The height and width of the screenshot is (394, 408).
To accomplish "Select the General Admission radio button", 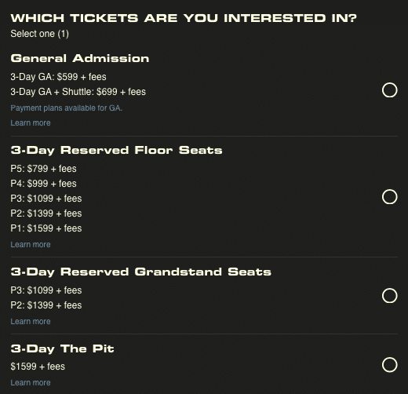I will pyautogui.click(x=389, y=90).
